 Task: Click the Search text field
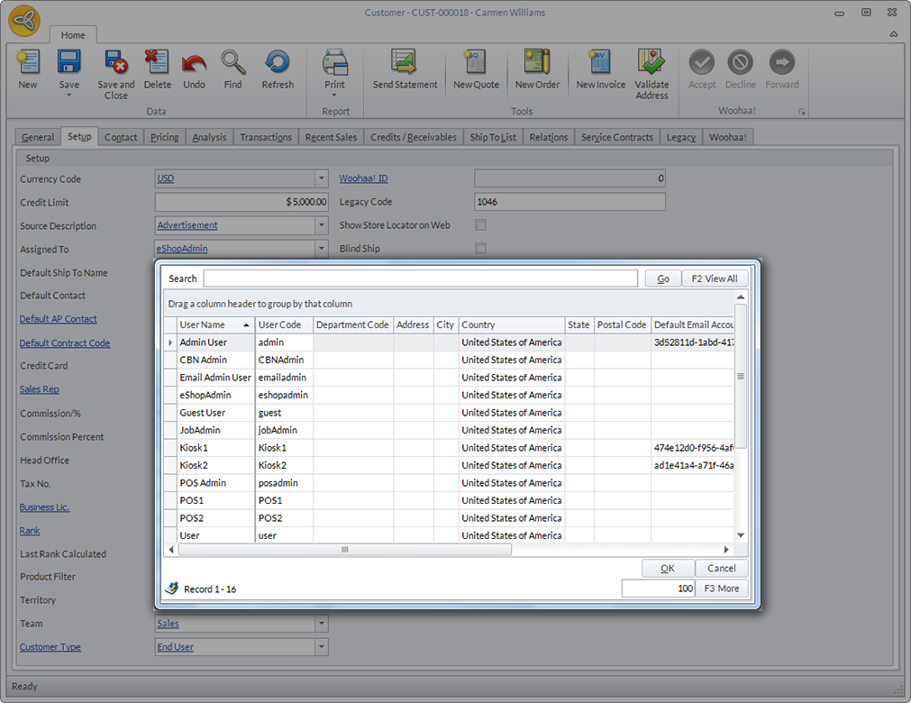pos(420,278)
